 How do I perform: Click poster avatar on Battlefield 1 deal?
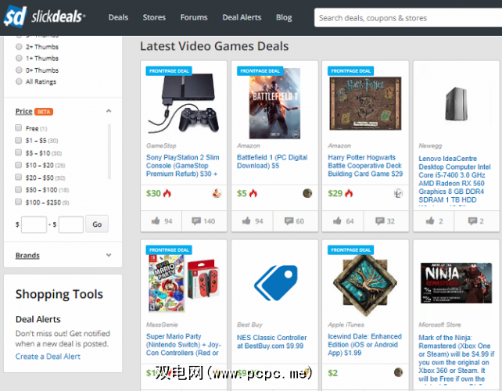[307, 193]
